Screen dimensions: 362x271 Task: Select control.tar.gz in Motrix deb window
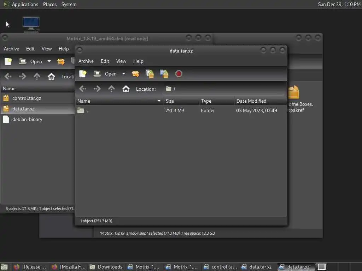(x=37, y=98)
